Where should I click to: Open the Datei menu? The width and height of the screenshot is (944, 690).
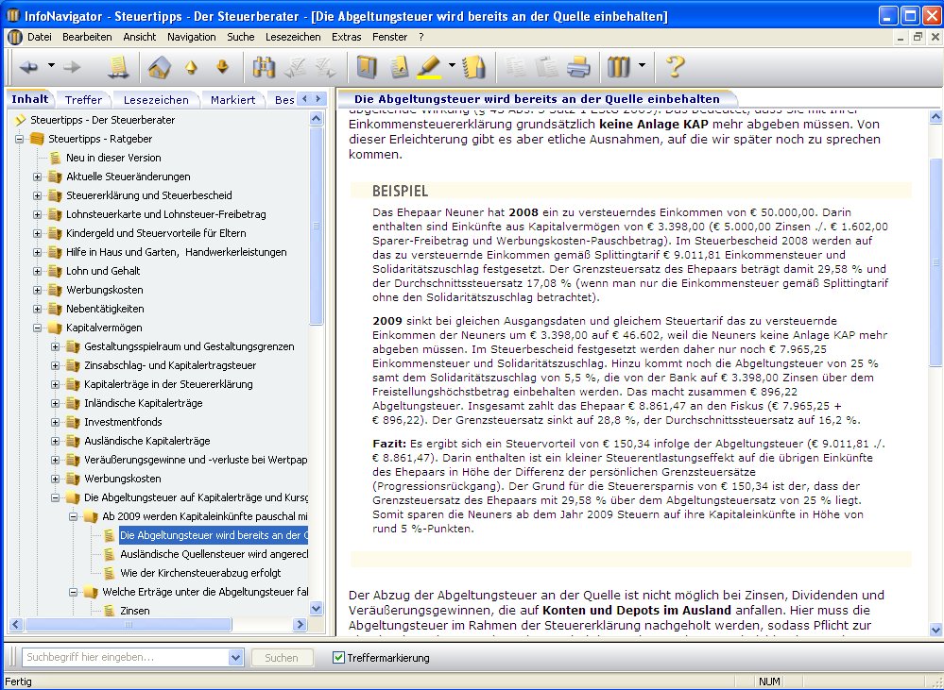(x=39, y=37)
